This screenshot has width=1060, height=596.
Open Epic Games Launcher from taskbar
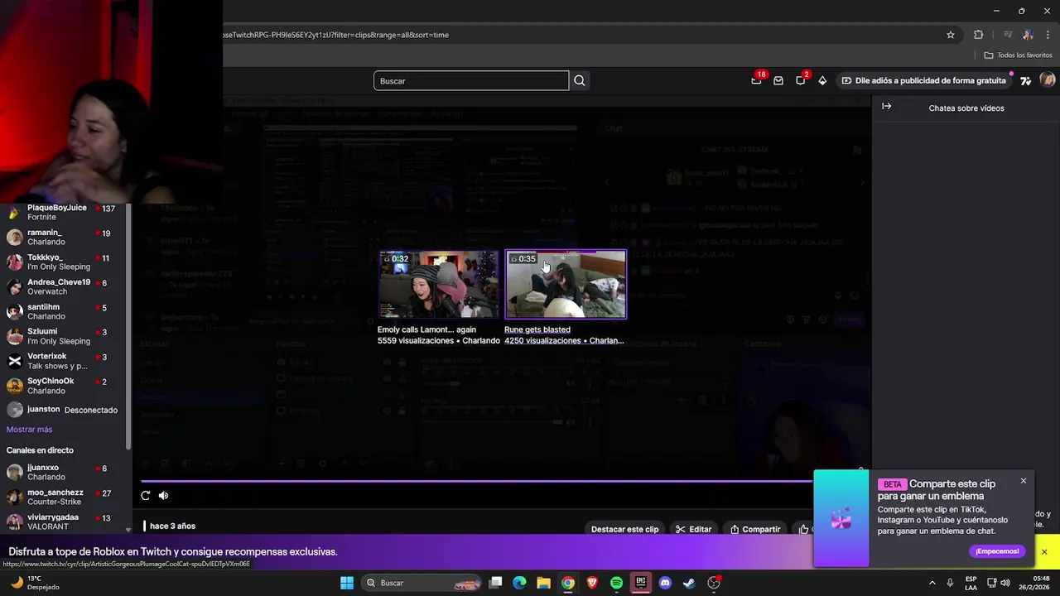(640, 583)
